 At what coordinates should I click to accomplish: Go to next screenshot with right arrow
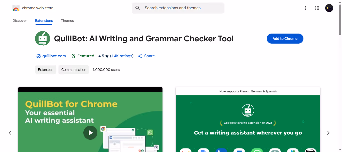click(x=328, y=133)
